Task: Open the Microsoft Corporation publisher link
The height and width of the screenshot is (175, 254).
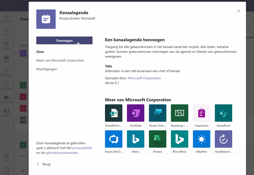Action: click(x=145, y=78)
